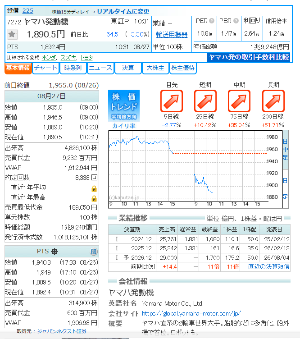The image size is (300, 339).
Task: Click the 08月27日 date header
Action: point(51,96)
